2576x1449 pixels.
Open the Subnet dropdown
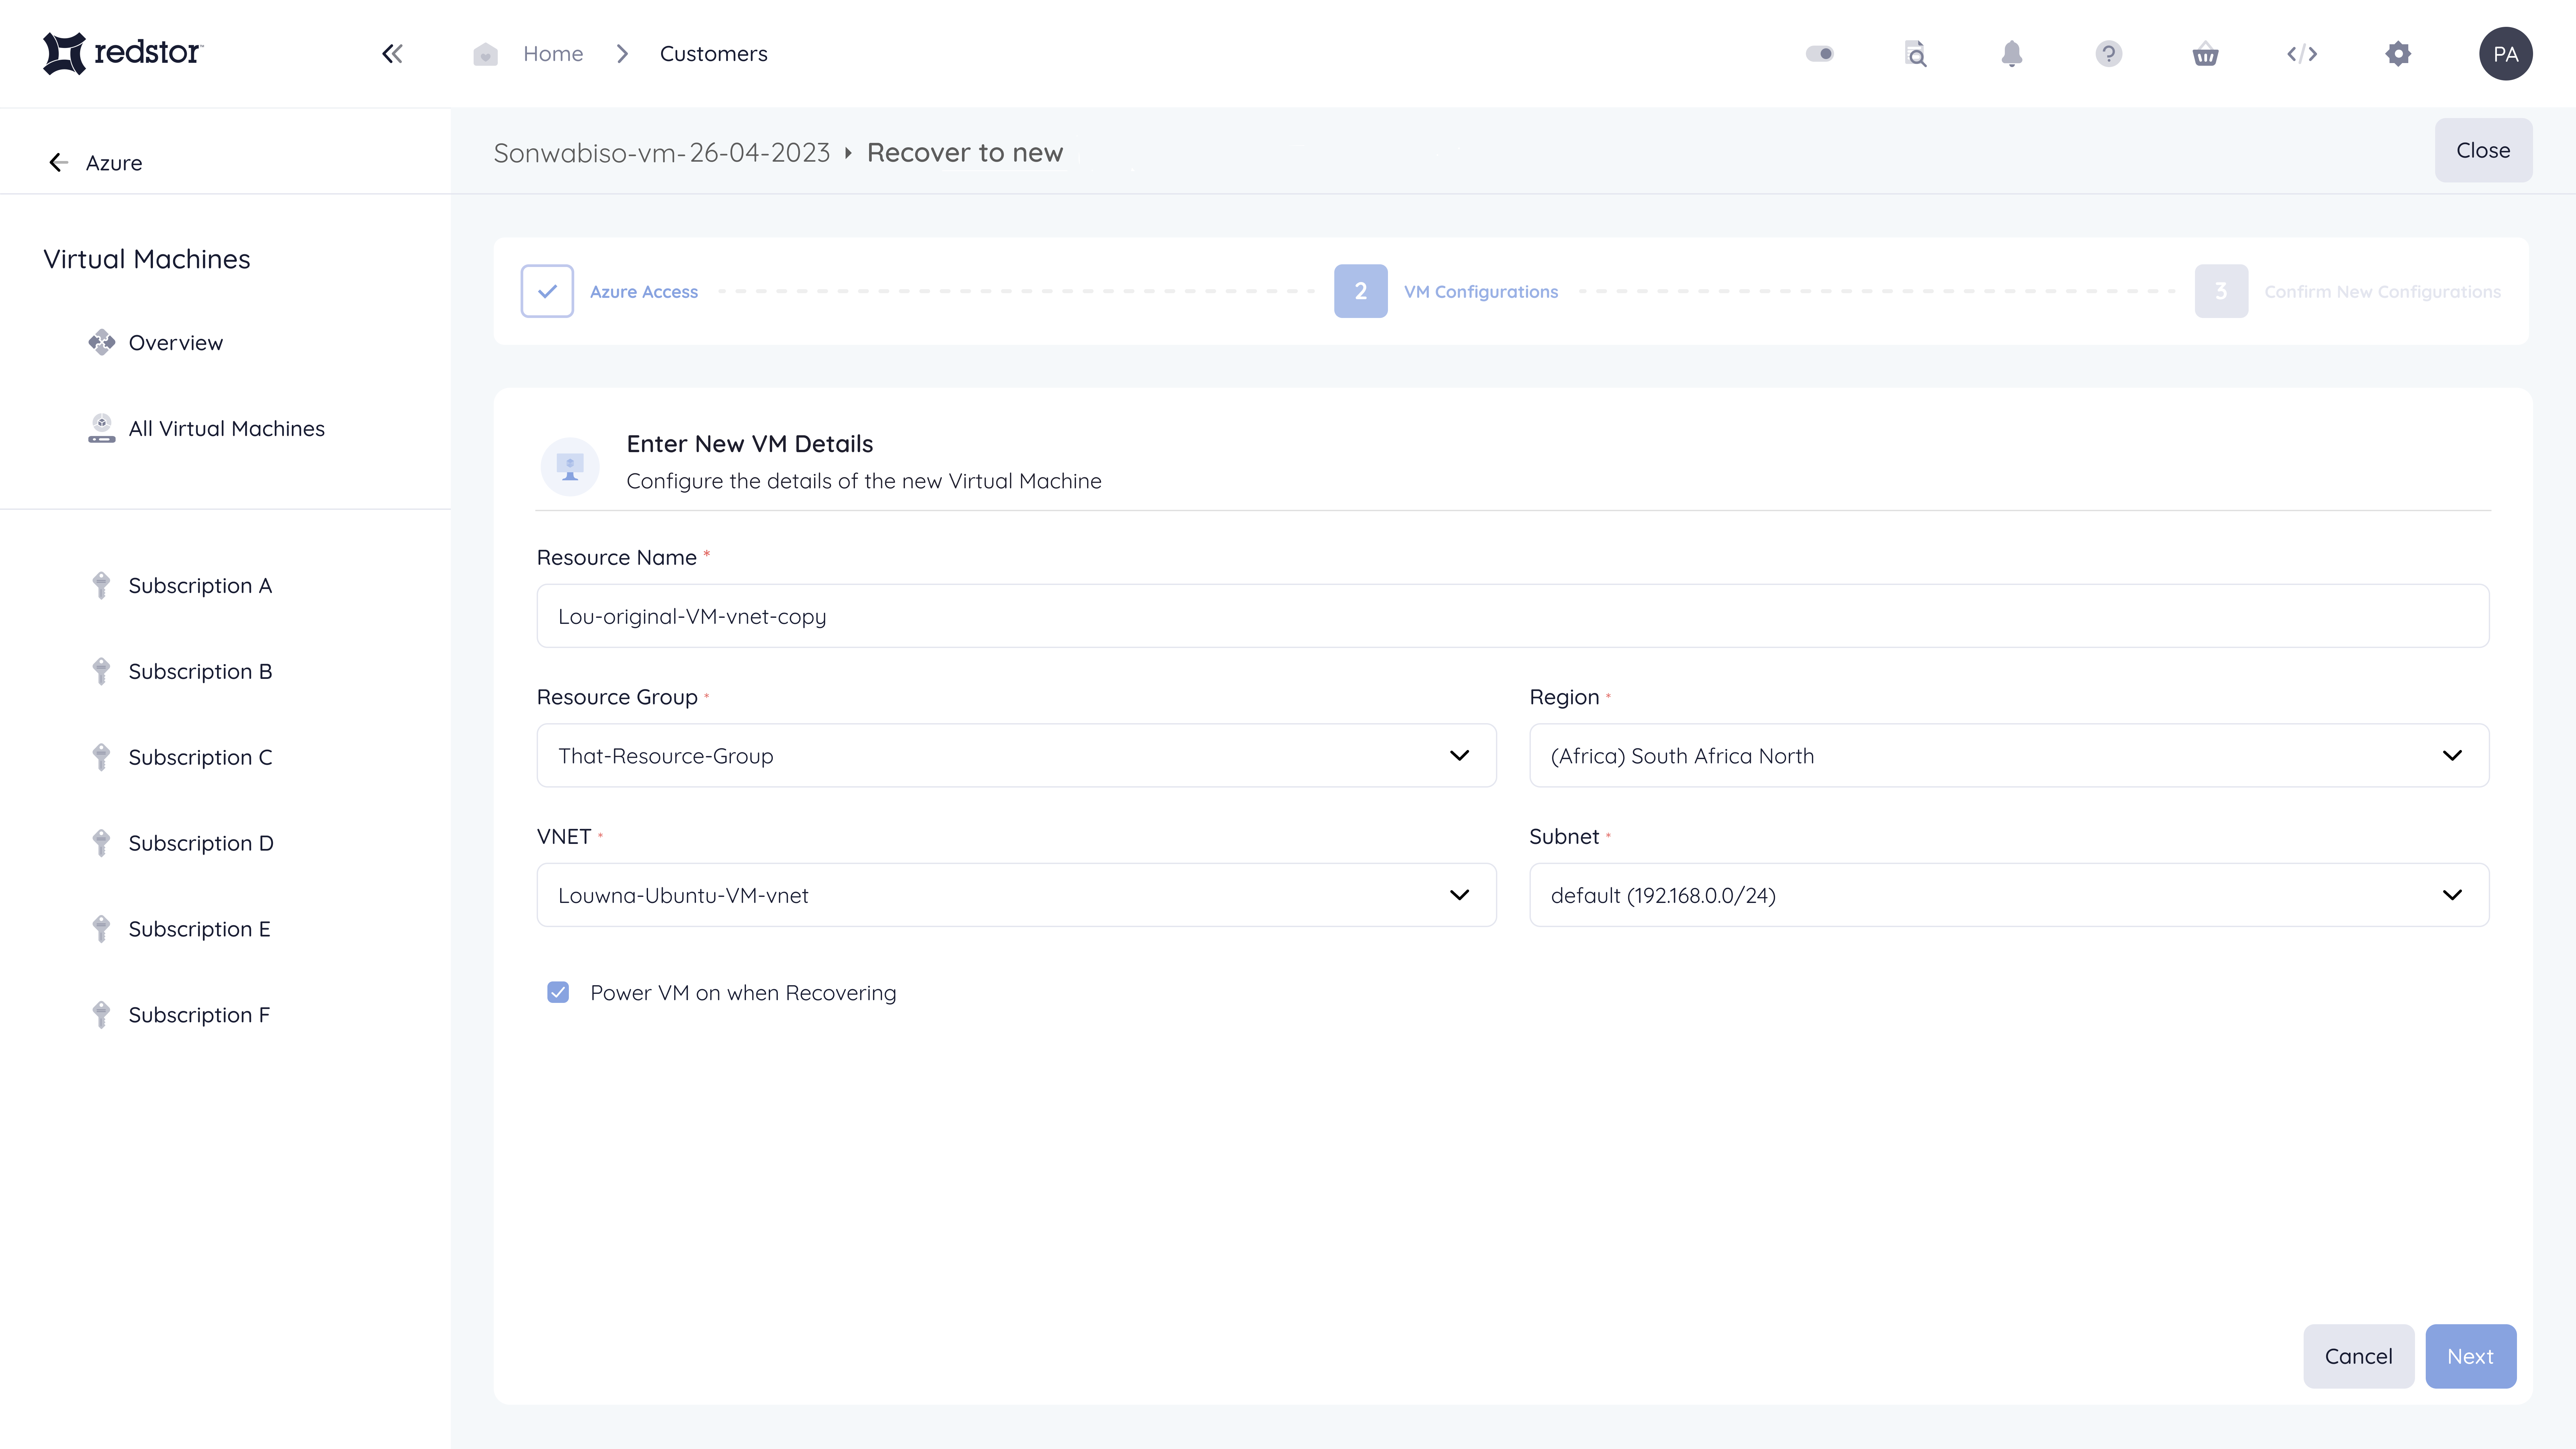(2009, 895)
